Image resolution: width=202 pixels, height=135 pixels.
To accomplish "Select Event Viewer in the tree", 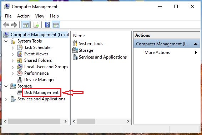I will (x=36, y=54).
